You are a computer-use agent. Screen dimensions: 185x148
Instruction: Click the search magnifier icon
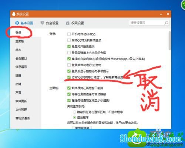[x=166, y=23]
